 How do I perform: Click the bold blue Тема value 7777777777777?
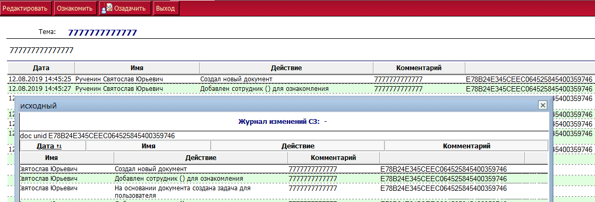coord(103,32)
